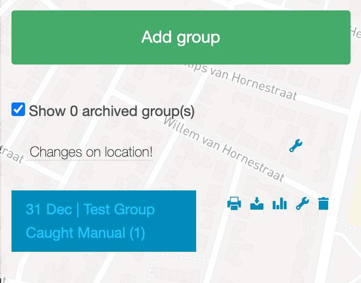This screenshot has height=283, width=361.
Task: Click the Willem van Hornestraat map label
Action: tap(224, 149)
